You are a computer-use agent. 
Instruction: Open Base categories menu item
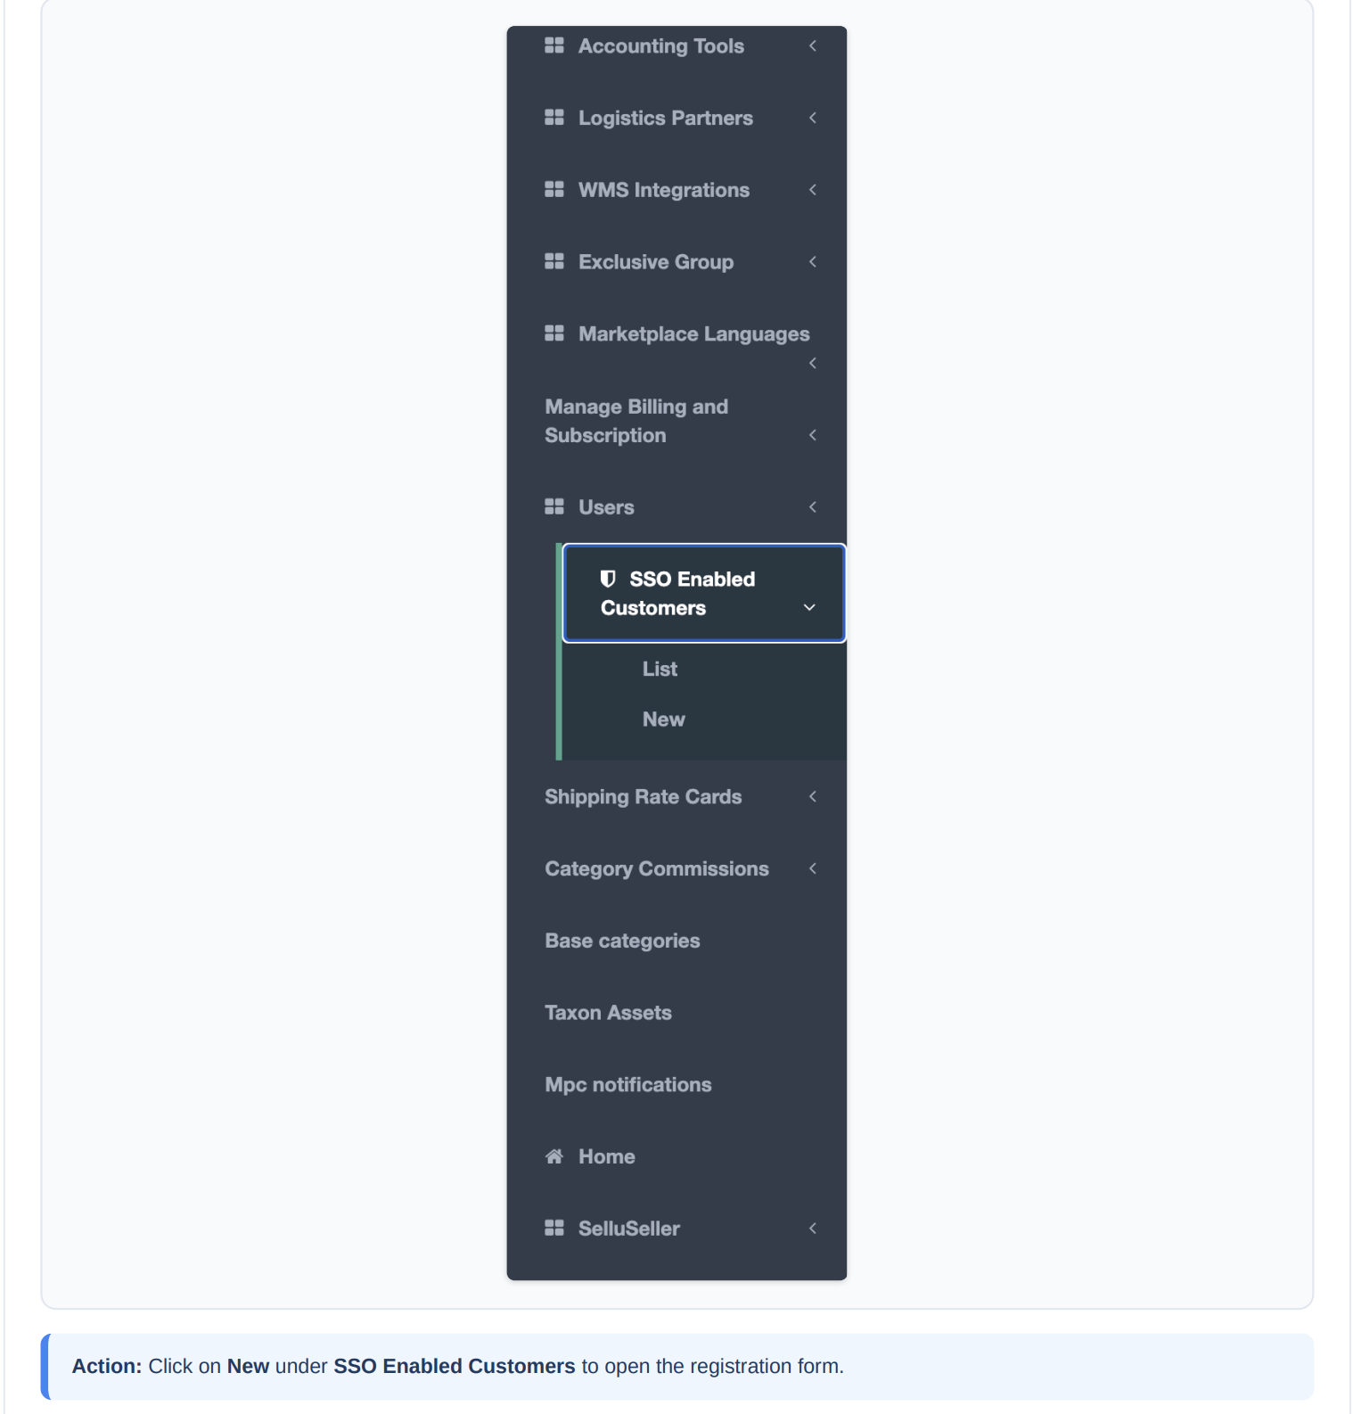(x=622, y=941)
